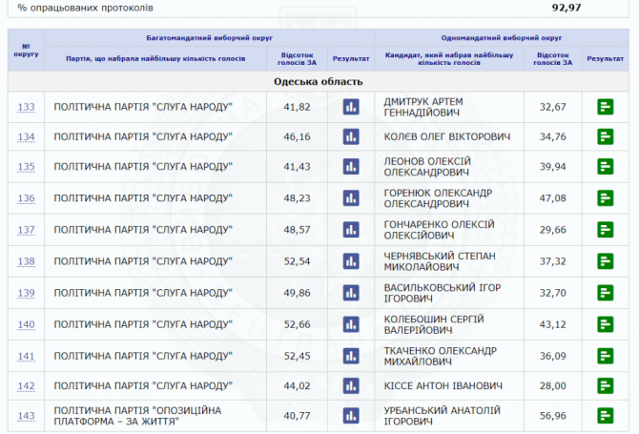Viewport: 639px width, 434px height.
Task: Open candidate results list for Ткаченко Олександр
Action: 606,356
